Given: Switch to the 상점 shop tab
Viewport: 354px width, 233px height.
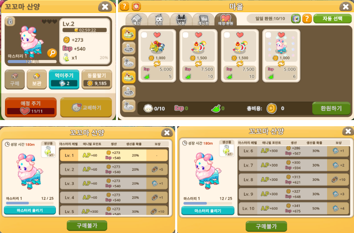Looking at the screenshot, I should 181,19.
